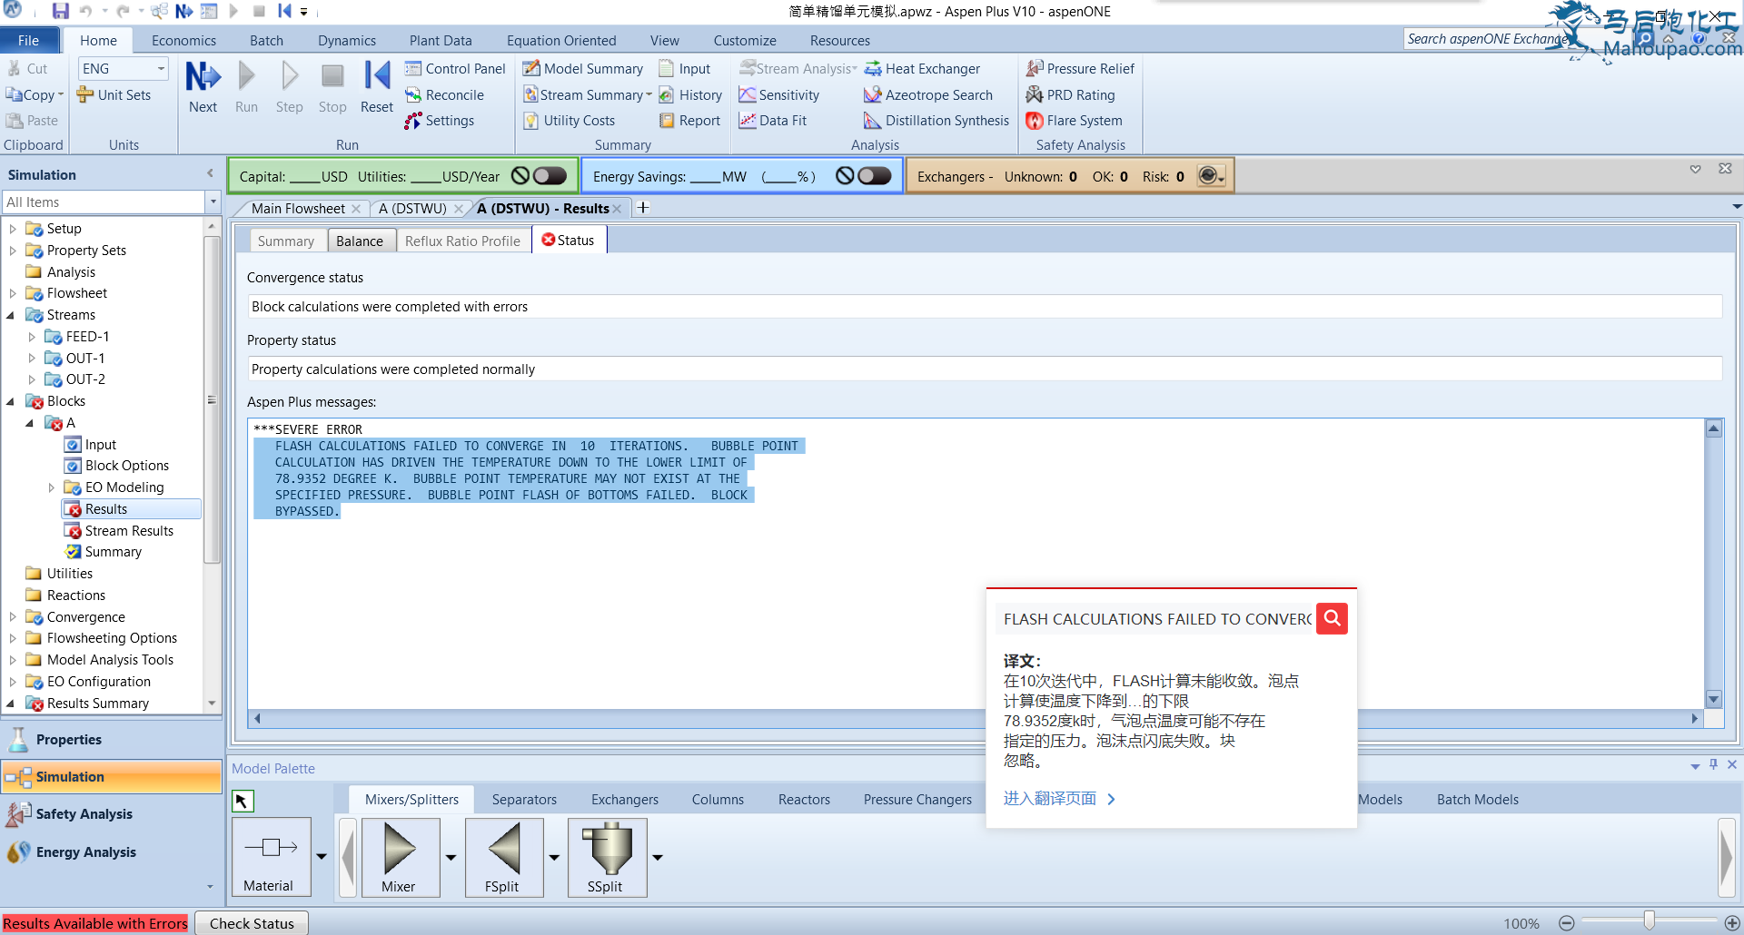The height and width of the screenshot is (935, 1744).
Task: Select the SSplit block in palette
Action: point(607,857)
